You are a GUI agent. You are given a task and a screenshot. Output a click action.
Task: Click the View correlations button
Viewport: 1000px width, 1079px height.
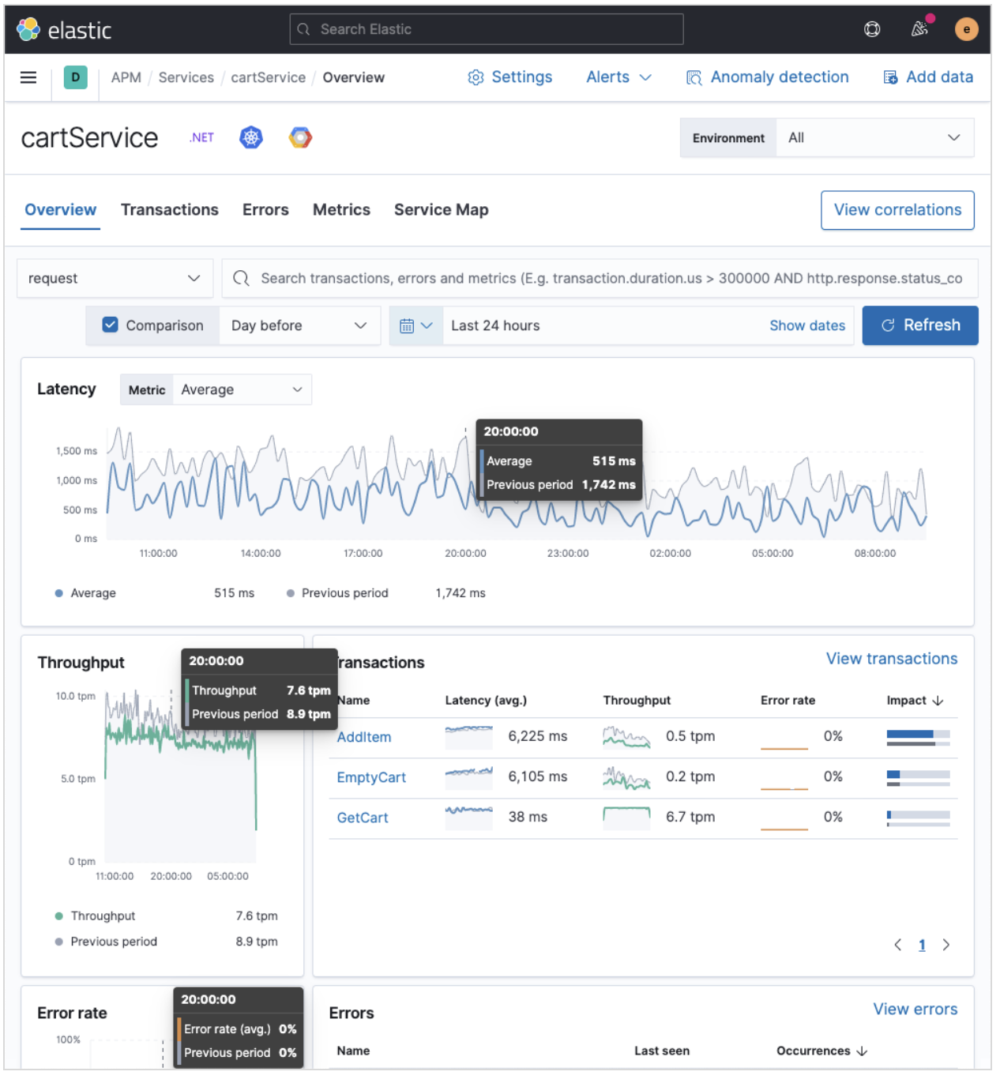[897, 210]
